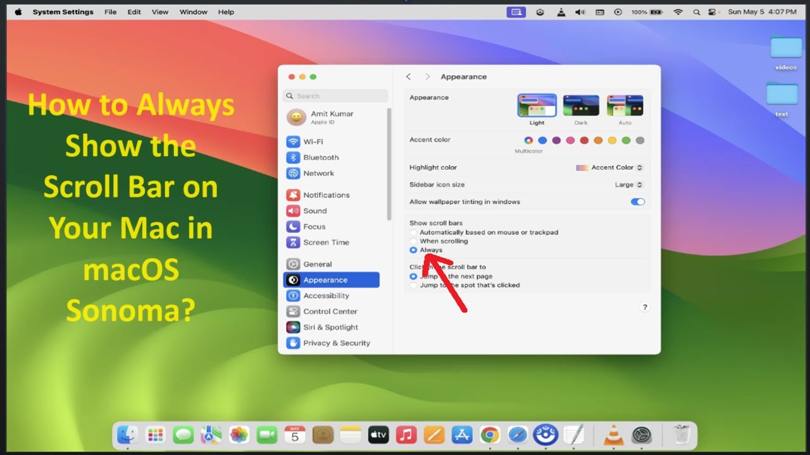Select the blue accent color
This screenshot has width=810, height=455.
[542, 140]
